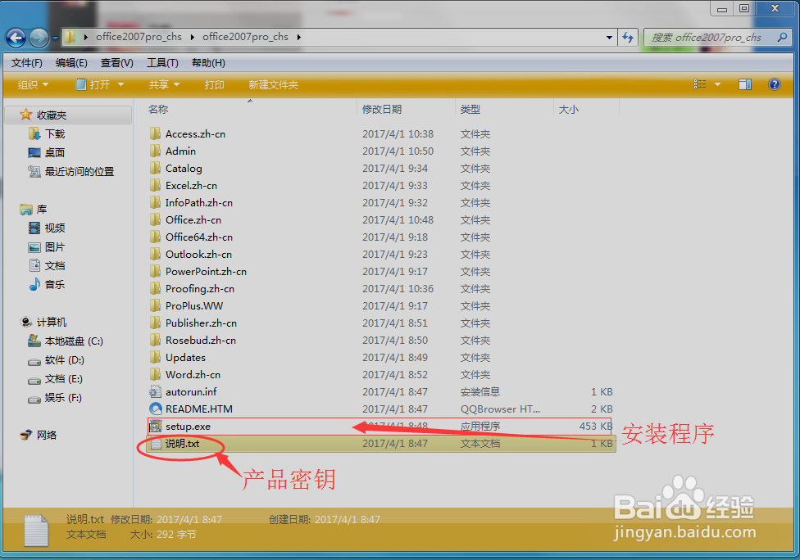800x560 pixels.
Task: Open the recent pages dropdown arrow
Action: click(x=55, y=38)
